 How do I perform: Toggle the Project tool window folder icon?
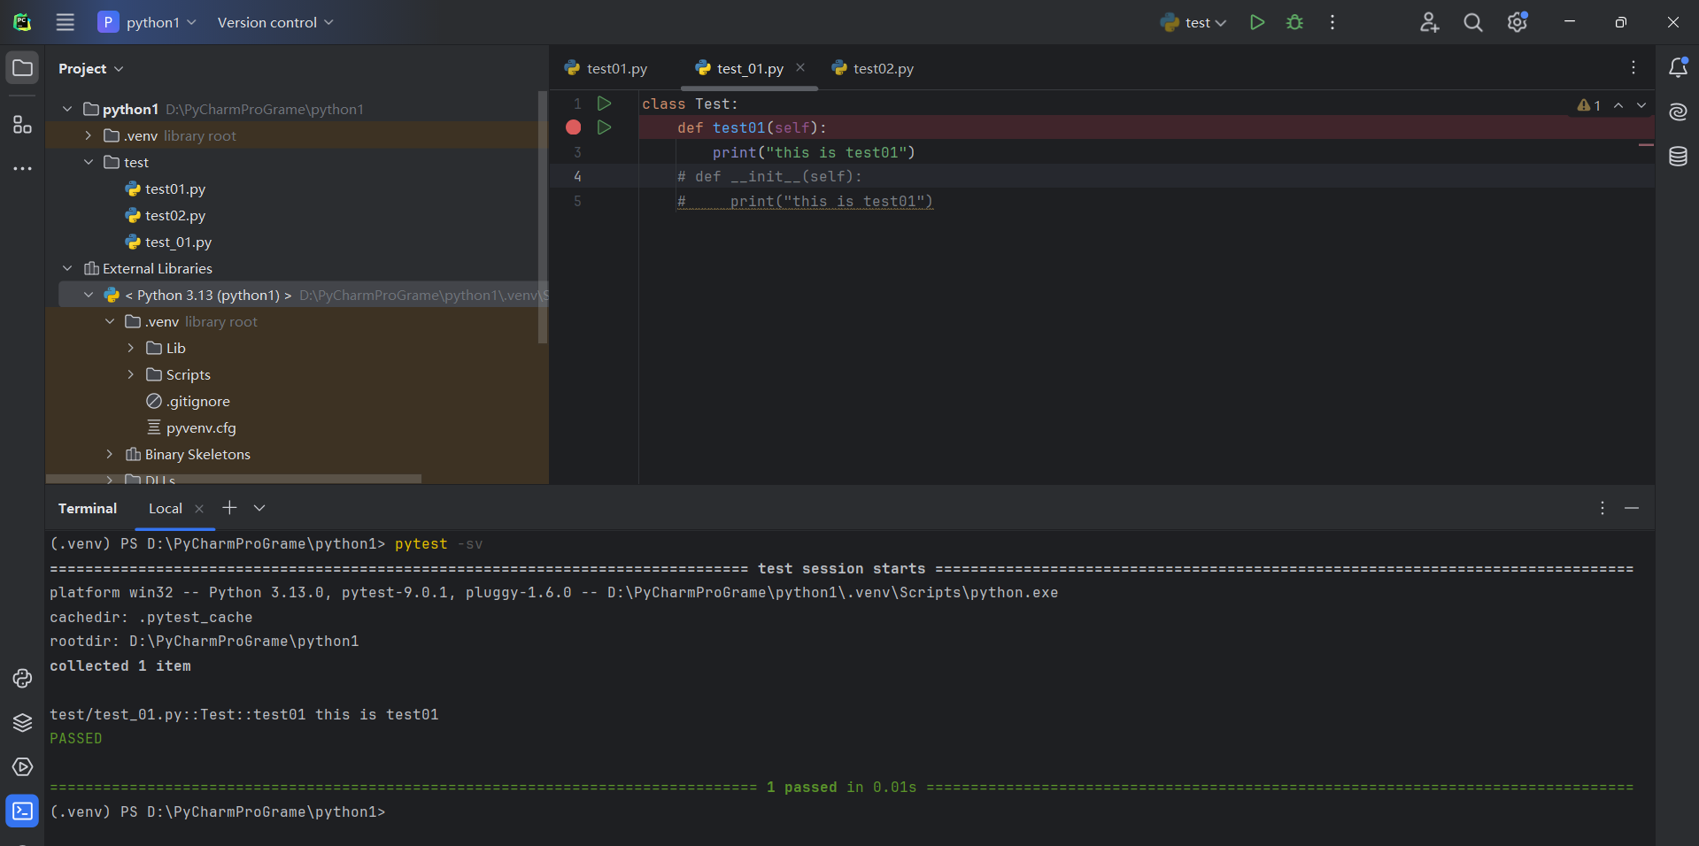pos(23,68)
